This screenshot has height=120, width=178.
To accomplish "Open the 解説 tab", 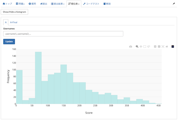I will (107, 4).
